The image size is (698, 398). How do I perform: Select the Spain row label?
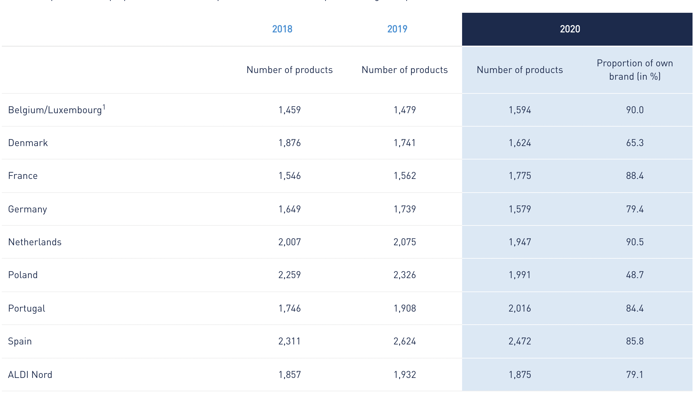coord(20,341)
